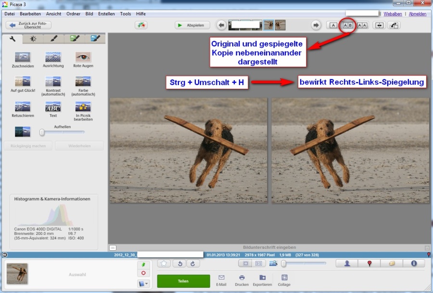This screenshot has height=293, width=433.
Task: Open the Rote Augen red-eye tool
Action: (x=83, y=57)
